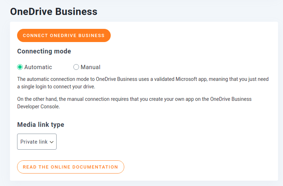
Task: Click the OneDrive Business page heading
Action: 54,11
